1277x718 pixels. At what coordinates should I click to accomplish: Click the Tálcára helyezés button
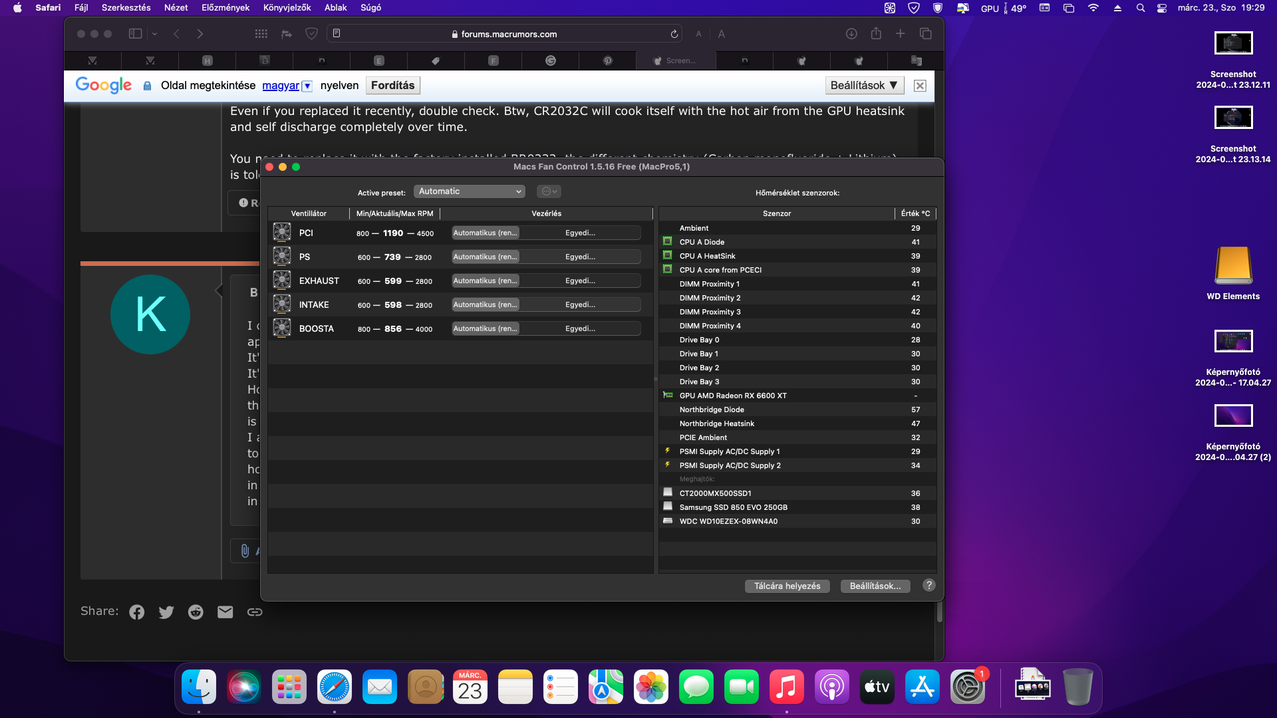pos(787,586)
